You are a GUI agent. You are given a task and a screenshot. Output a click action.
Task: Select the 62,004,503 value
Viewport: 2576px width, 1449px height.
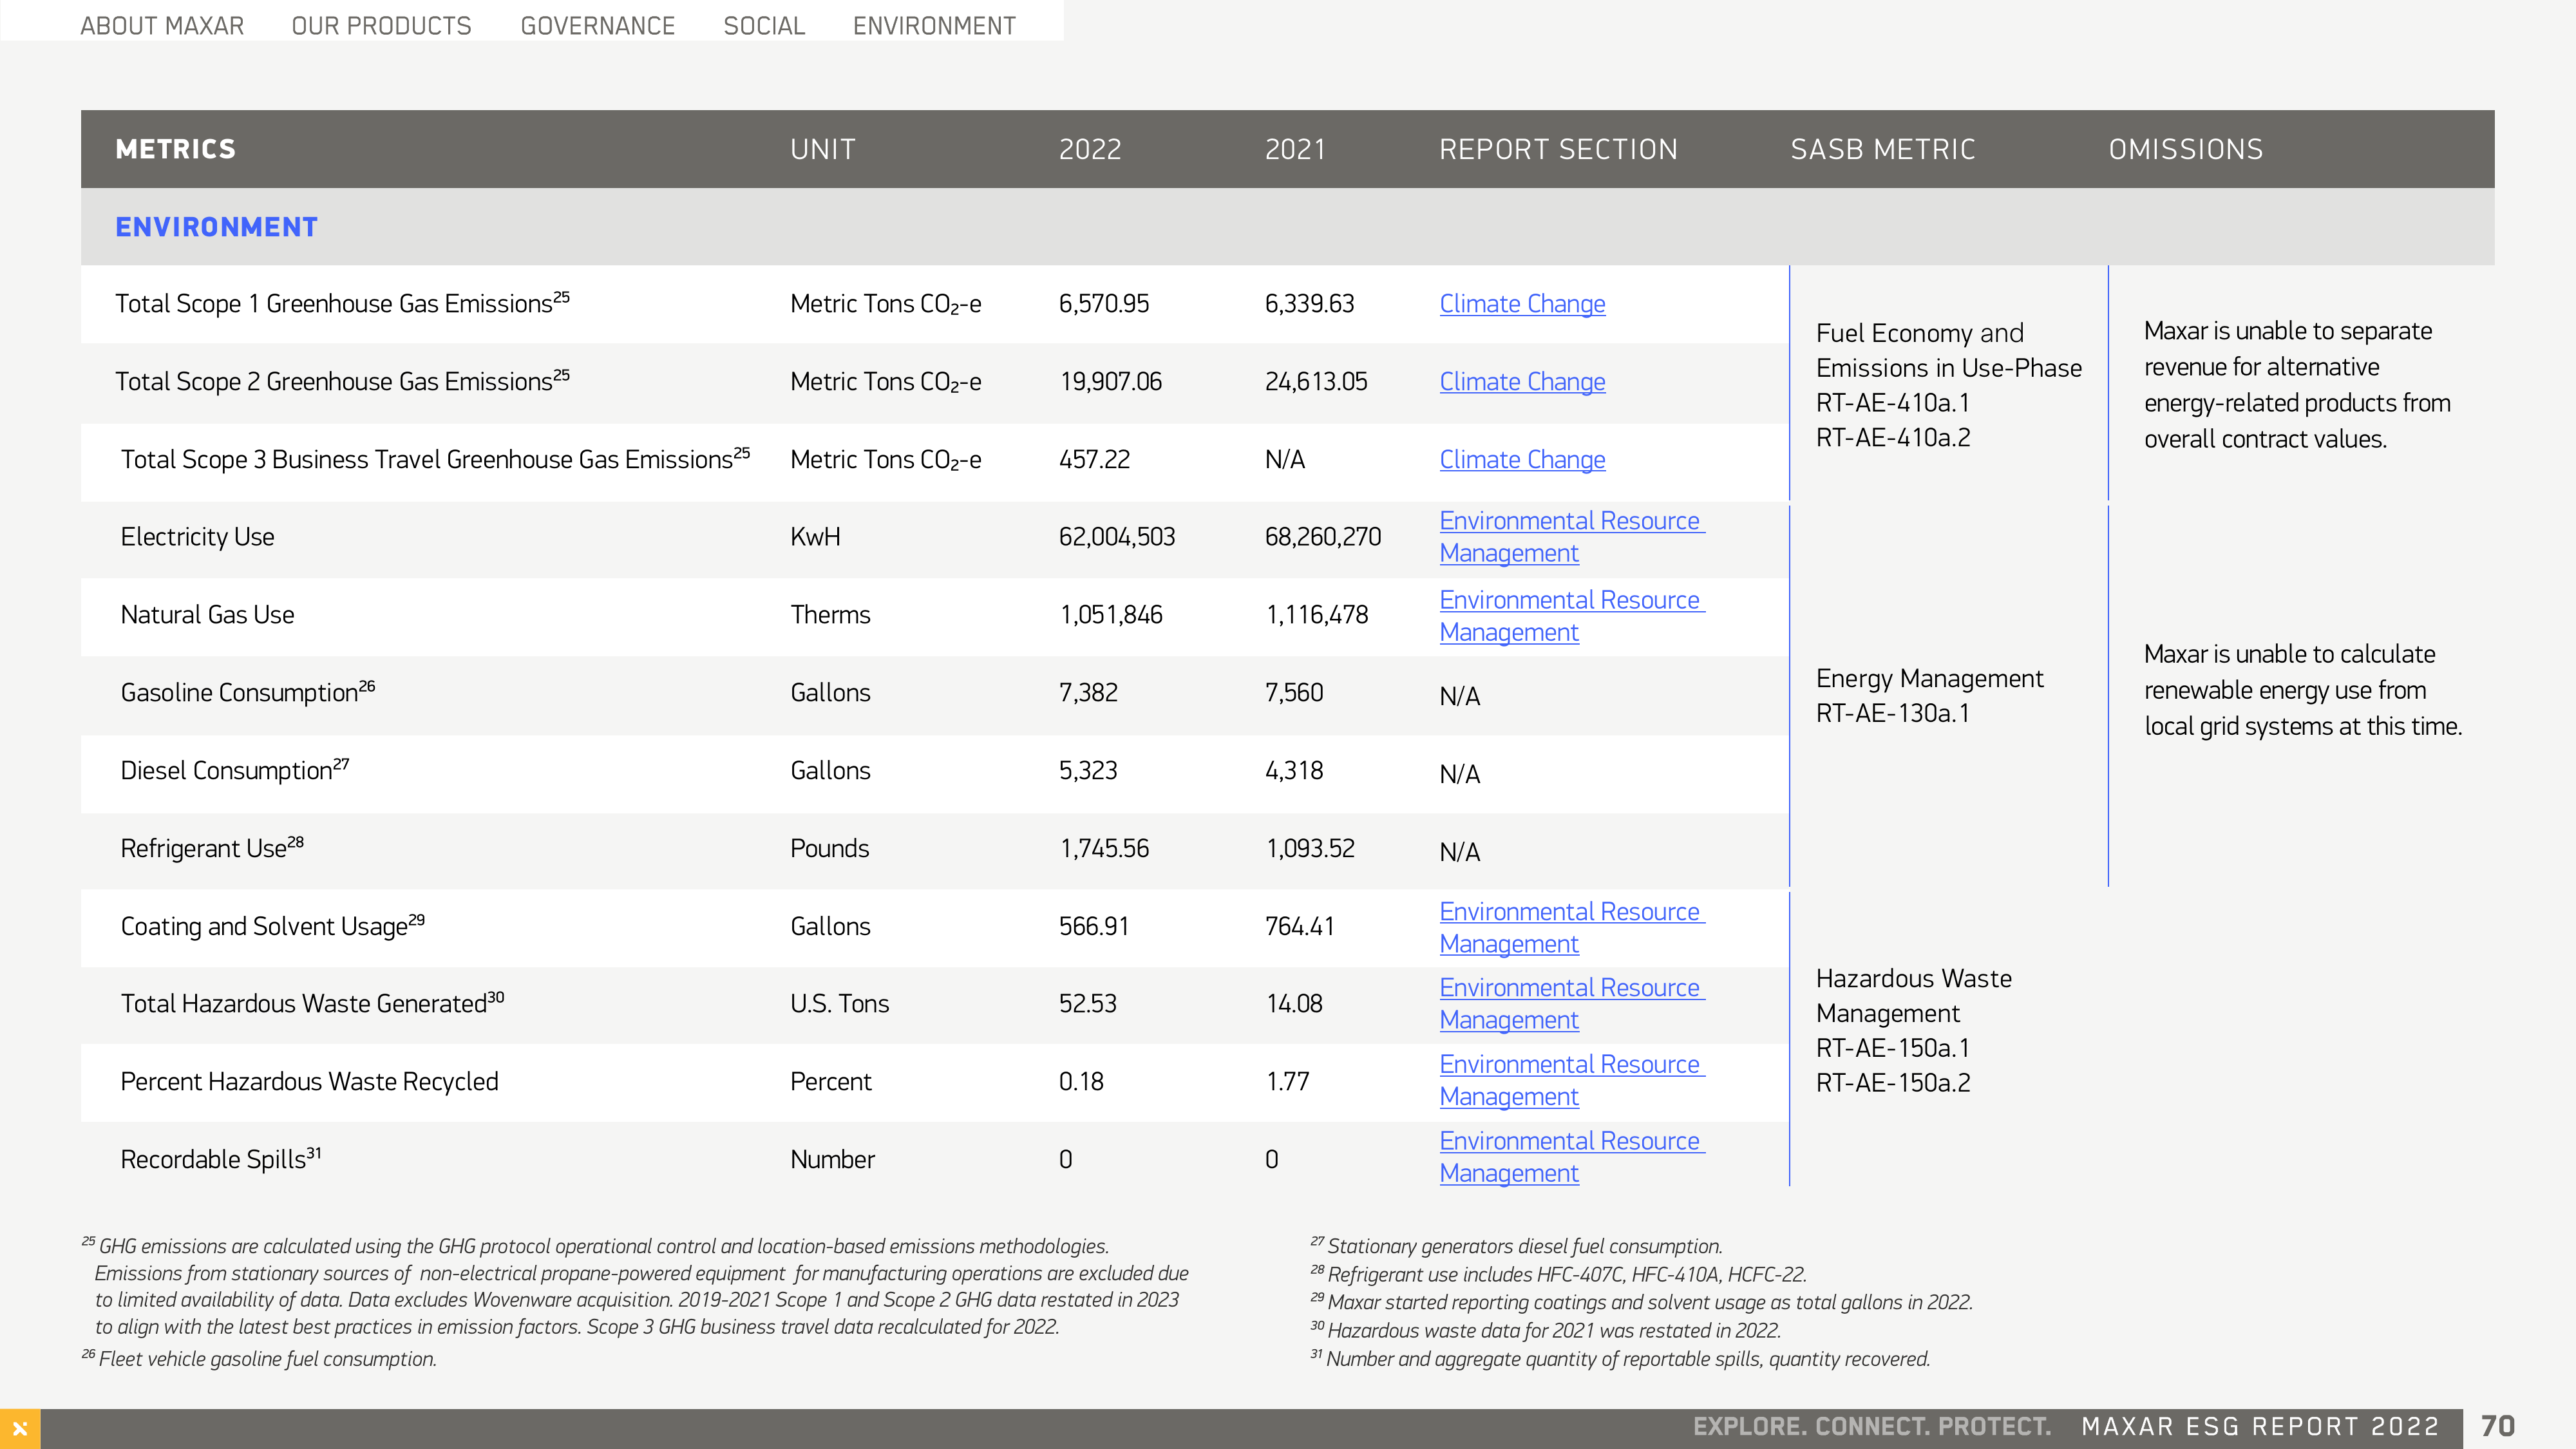tap(1117, 537)
